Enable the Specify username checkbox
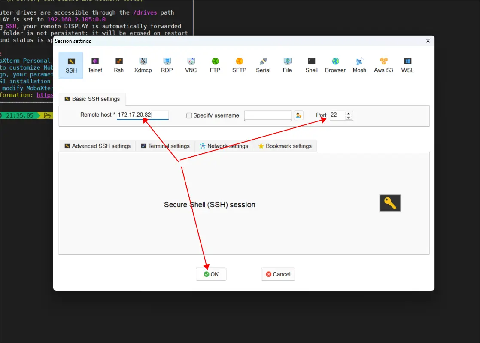Viewport: 480px width, 343px height. click(189, 115)
